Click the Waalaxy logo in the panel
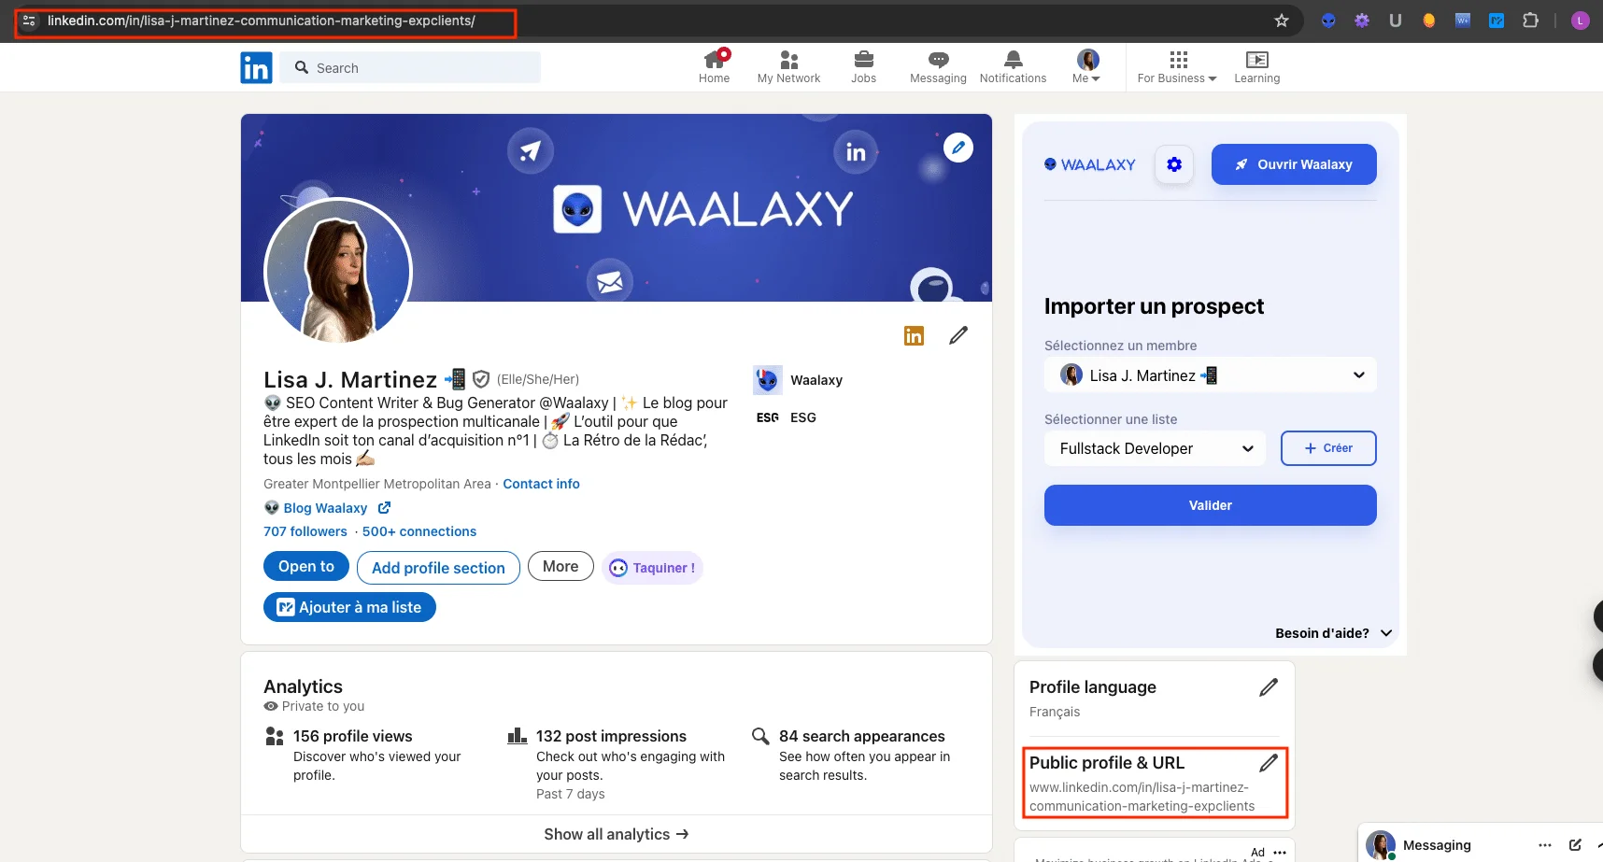1603x862 pixels. 1089,164
